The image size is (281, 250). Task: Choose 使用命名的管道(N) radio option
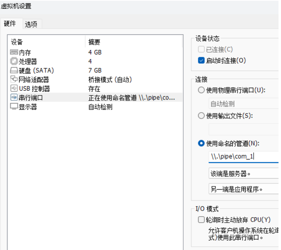(x=201, y=143)
